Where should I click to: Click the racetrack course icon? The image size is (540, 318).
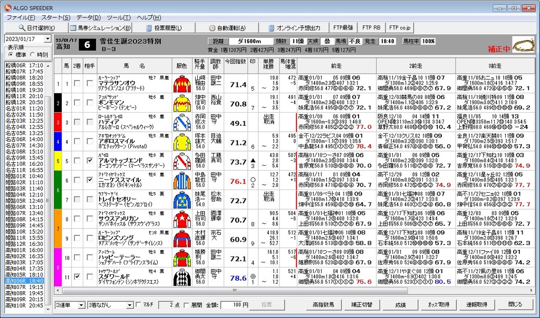(x=523, y=45)
